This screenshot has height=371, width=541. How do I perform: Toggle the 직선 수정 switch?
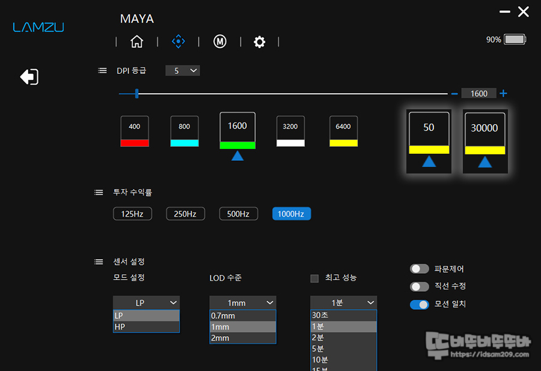420,286
